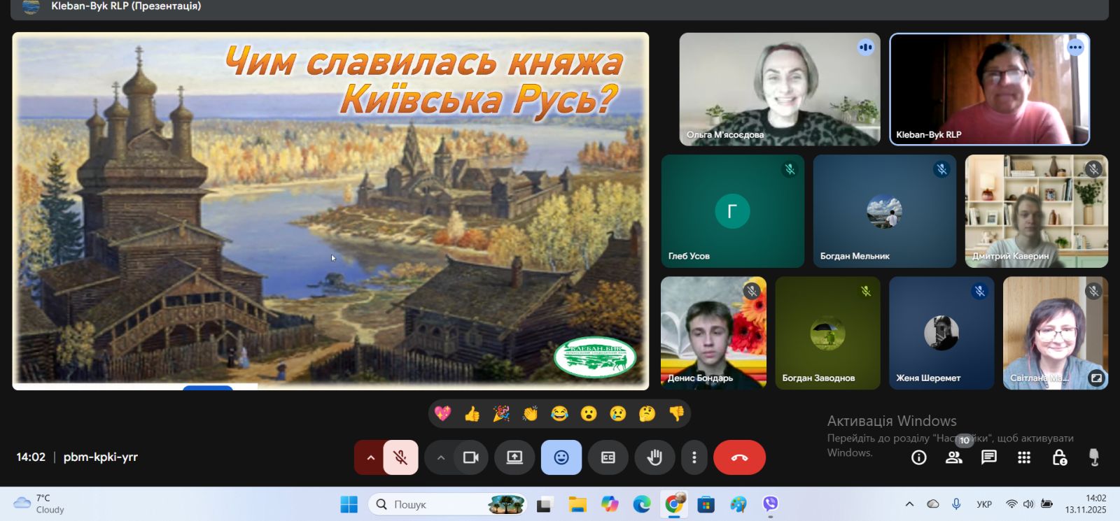Open the activities grid icon

(1024, 457)
